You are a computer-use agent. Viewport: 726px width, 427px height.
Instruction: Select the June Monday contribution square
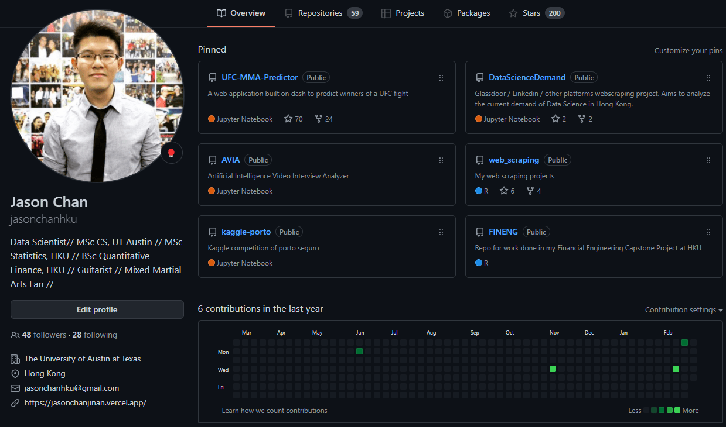(360, 351)
